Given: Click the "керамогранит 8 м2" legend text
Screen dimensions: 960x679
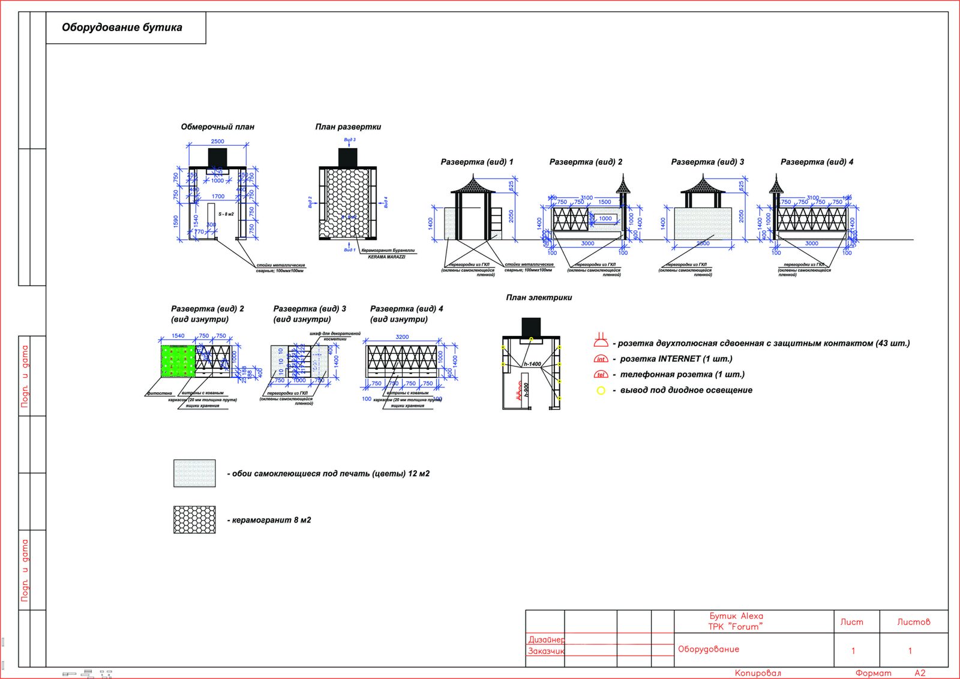Looking at the screenshot, I should pyautogui.click(x=271, y=520).
